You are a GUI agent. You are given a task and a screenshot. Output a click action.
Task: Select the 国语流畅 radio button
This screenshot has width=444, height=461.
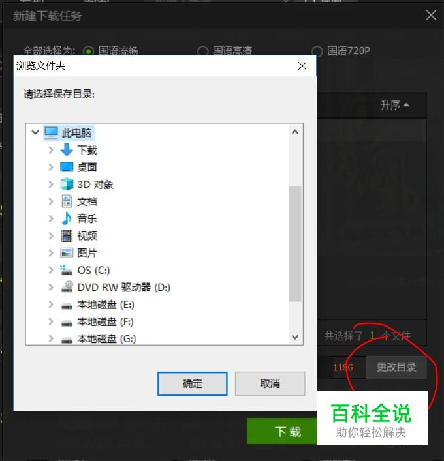tap(88, 51)
